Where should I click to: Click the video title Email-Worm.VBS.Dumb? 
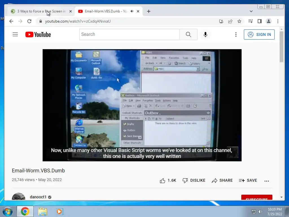point(38,170)
